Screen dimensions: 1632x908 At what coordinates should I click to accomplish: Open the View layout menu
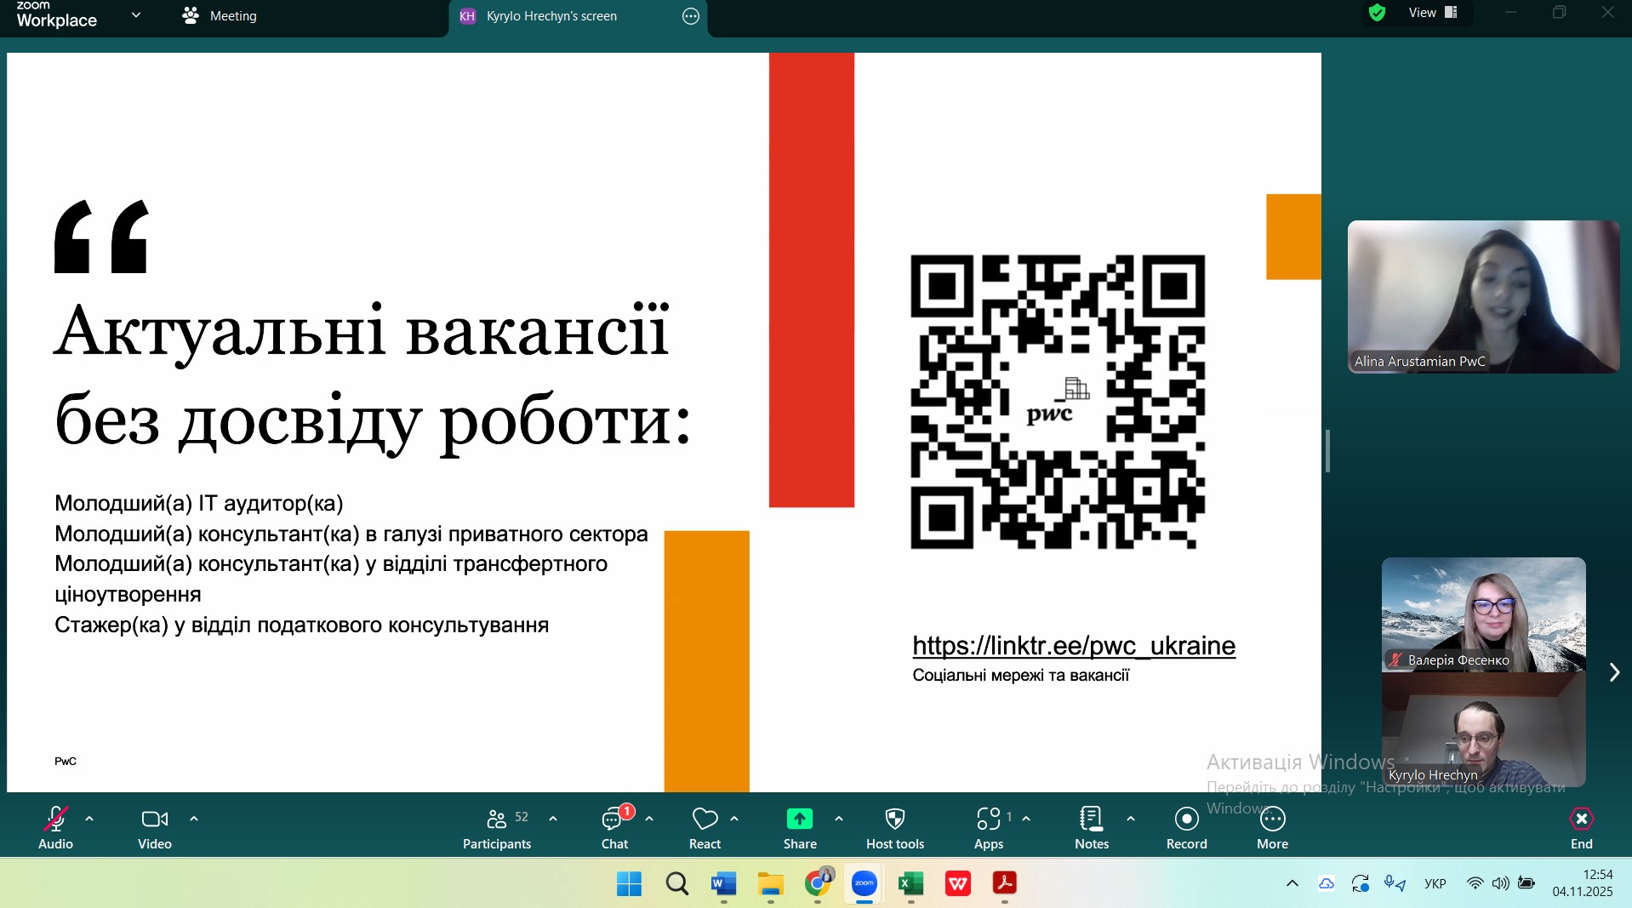1432,13
